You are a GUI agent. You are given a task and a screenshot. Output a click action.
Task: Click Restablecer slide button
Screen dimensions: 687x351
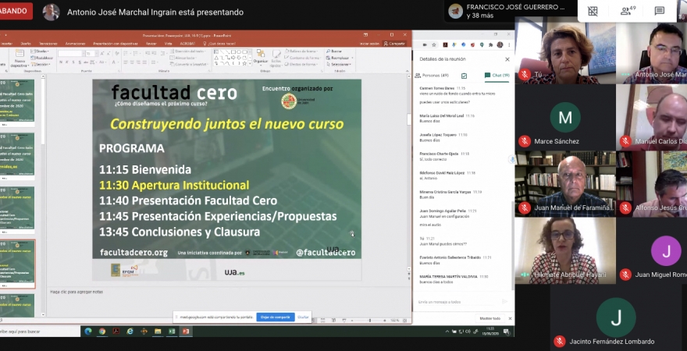[42, 58]
